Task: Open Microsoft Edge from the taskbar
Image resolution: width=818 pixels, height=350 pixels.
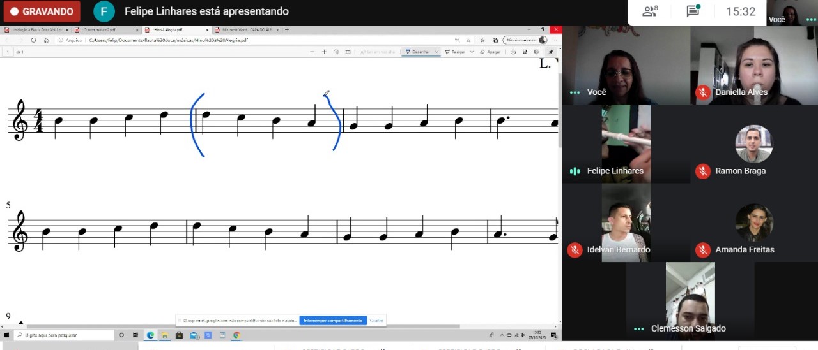Action: (x=151, y=335)
